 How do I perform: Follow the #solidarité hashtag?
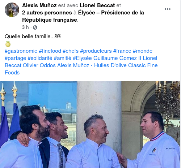40,58
